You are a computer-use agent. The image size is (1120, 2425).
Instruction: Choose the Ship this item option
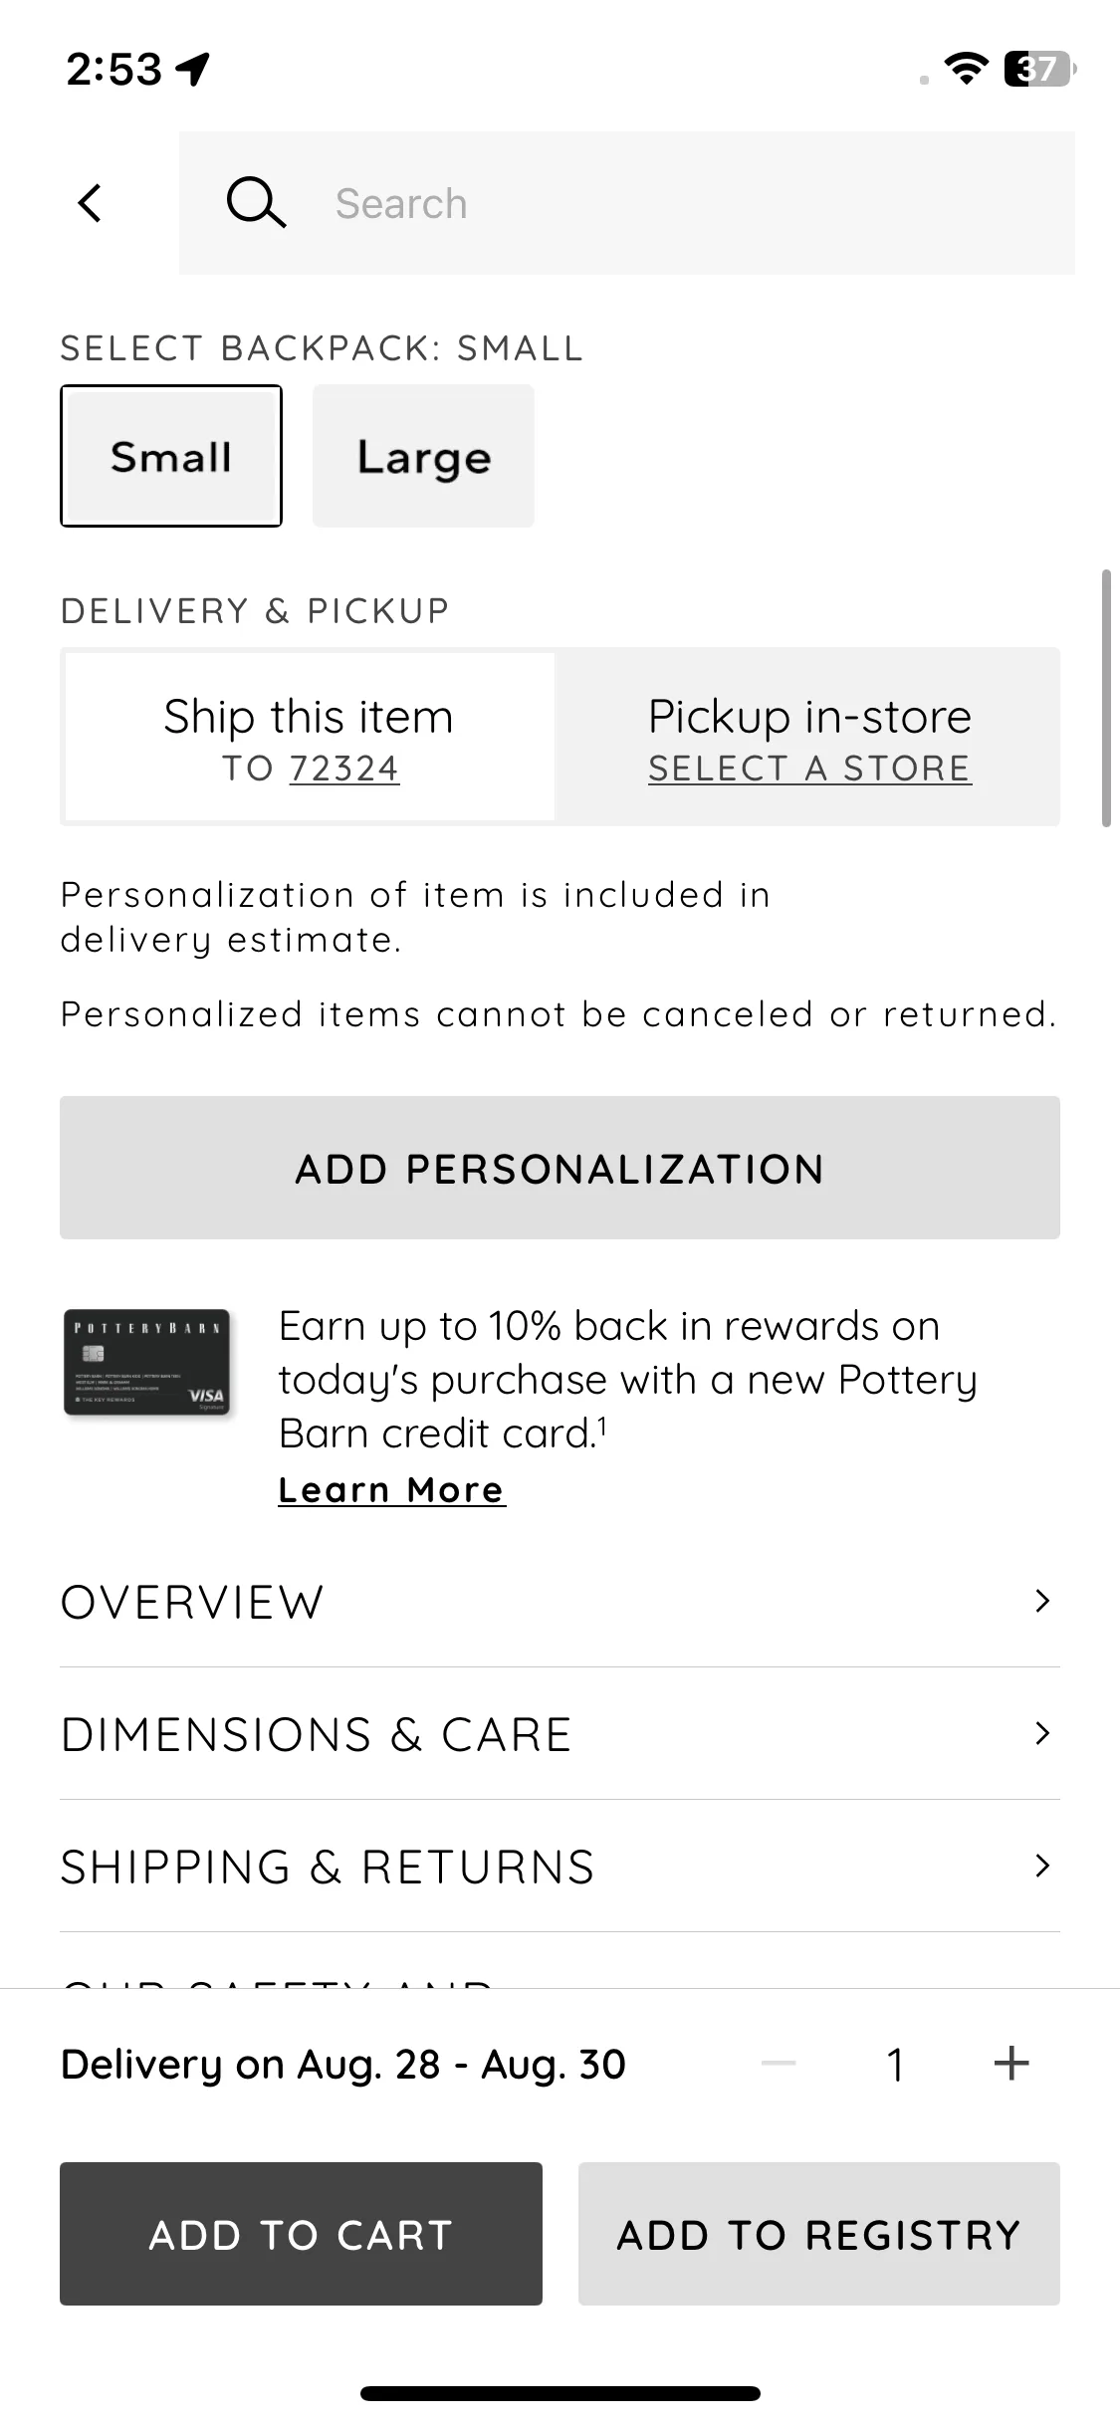(309, 737)
